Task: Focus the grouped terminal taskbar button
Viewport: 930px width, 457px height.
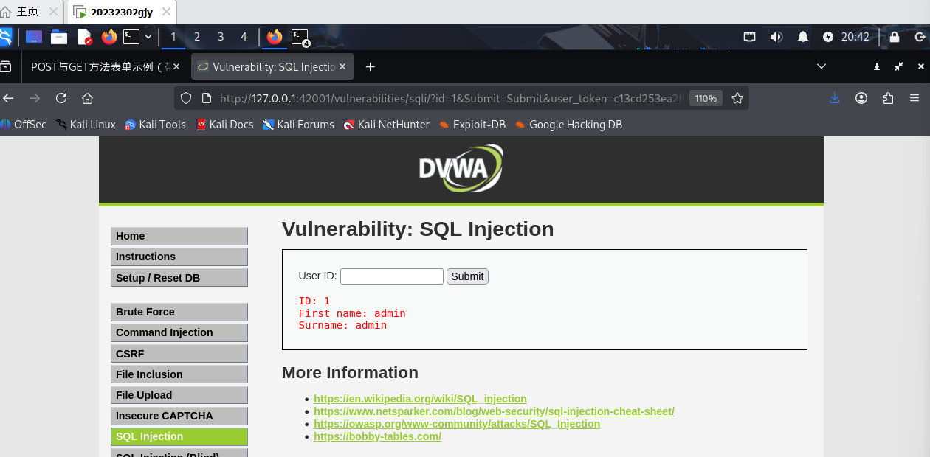Action: click(x=300, y=37)
